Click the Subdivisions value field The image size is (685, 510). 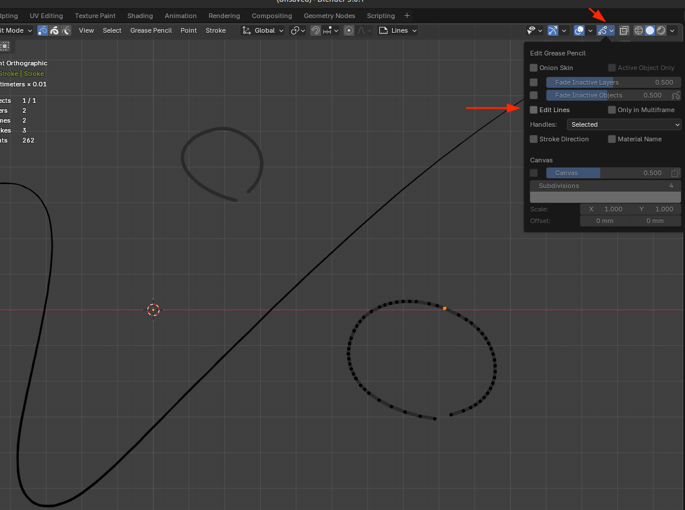(x=605, y=186)
